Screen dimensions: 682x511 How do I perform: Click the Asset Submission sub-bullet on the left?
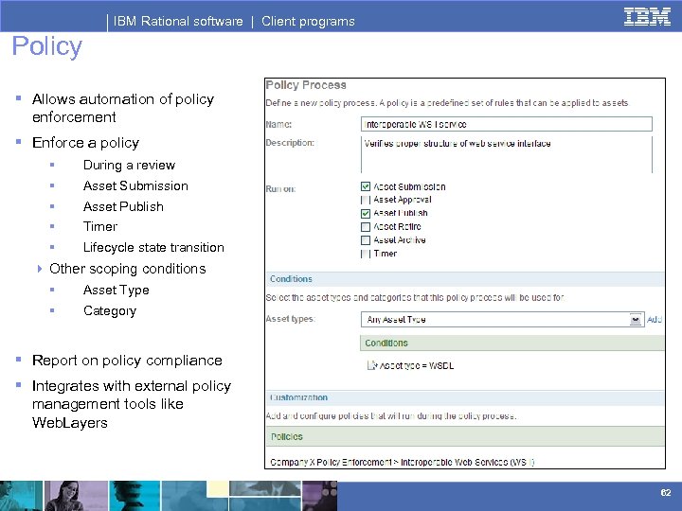click(135, 186)
